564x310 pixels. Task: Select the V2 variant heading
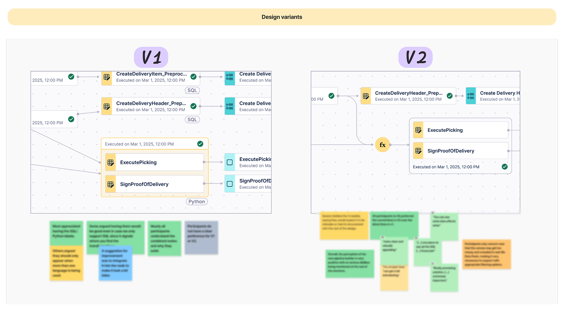pyautogui.click(x=415, y=57)
